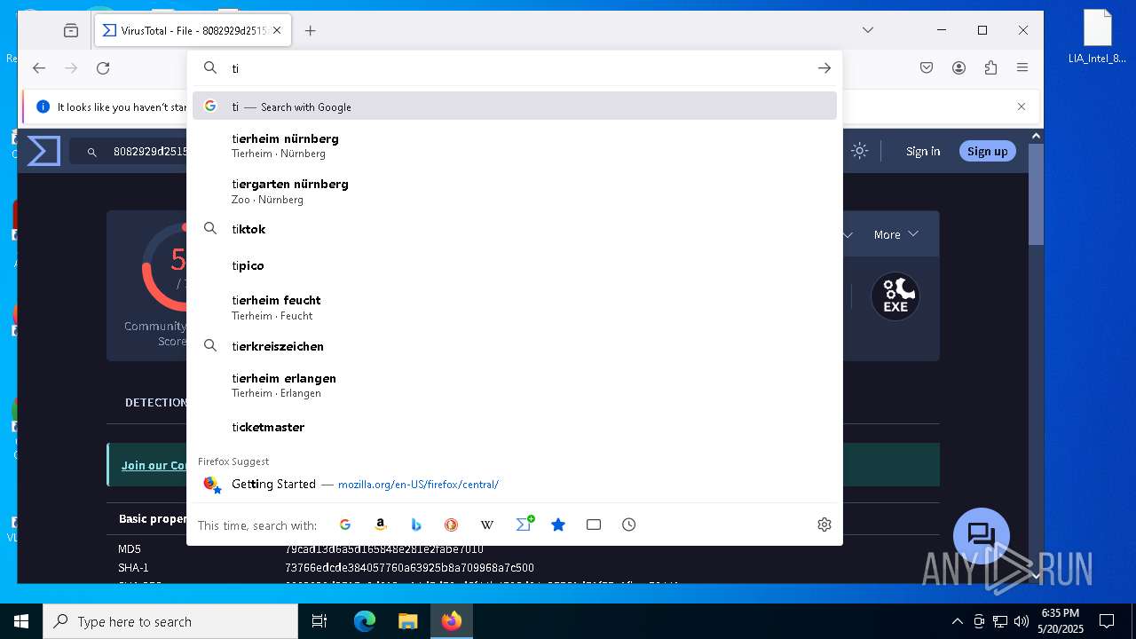Screen dimensions: 1136x639
Task: Launch Microsoft Edge from the taskbar
Action: tap(365, 621)
